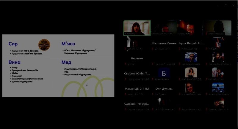Click the Шабаг wine bullet
The width and height of the screenshot is (238, 129).
pos(15,73)
